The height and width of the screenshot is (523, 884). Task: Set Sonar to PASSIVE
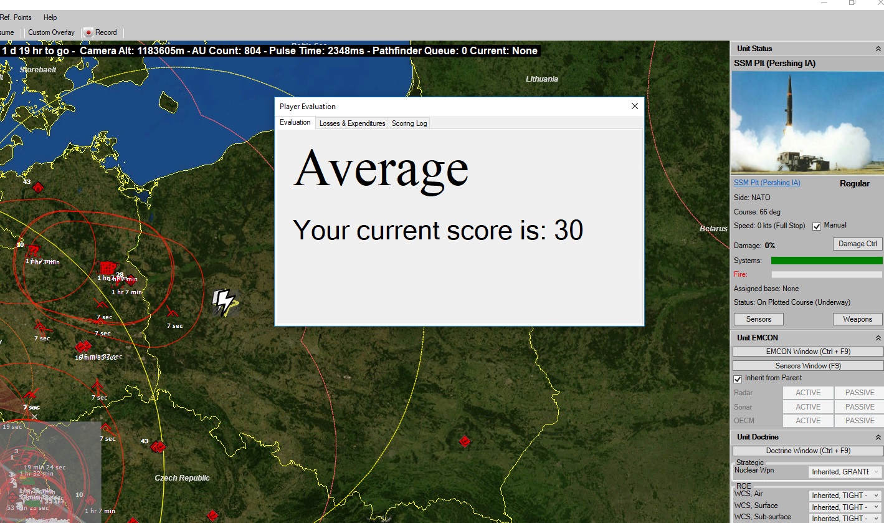click(860, 406)
